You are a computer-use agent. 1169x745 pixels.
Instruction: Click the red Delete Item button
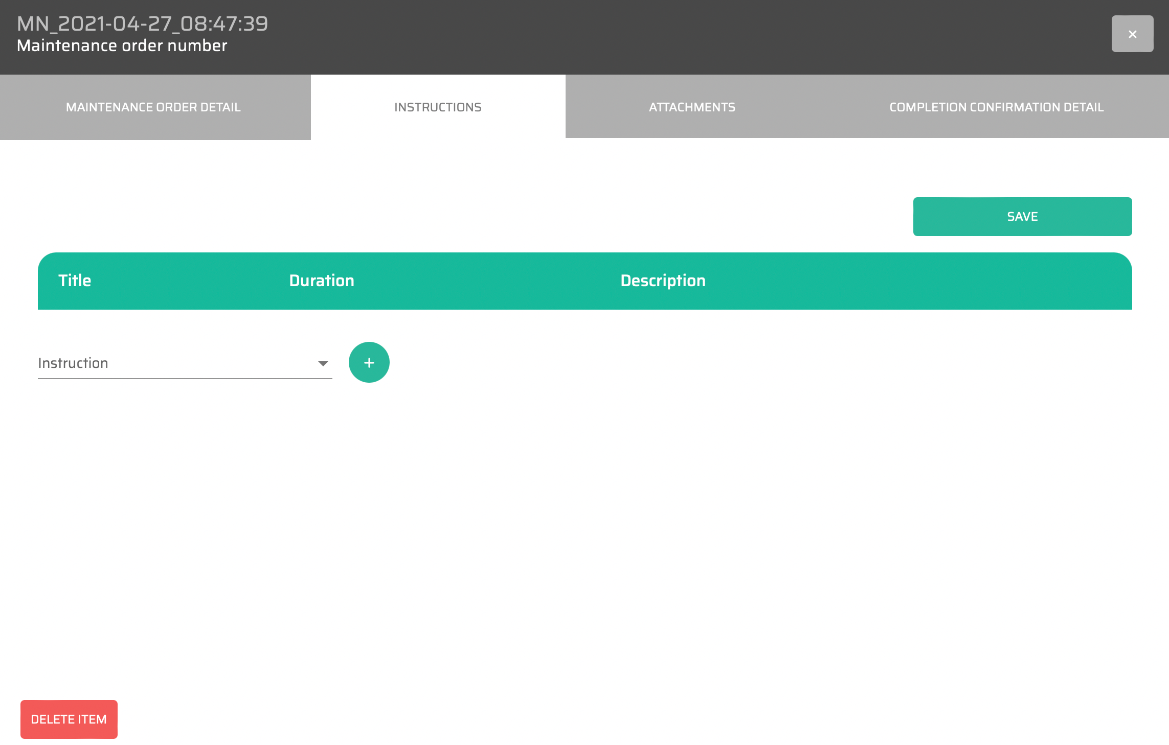pos(69,719)
